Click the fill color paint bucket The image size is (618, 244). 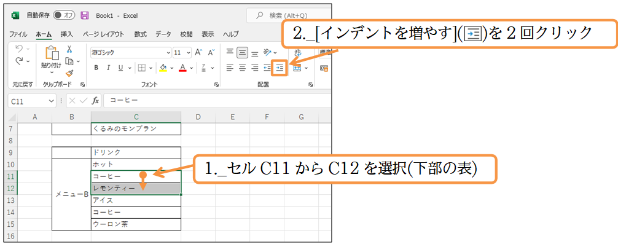coord(163,68)
